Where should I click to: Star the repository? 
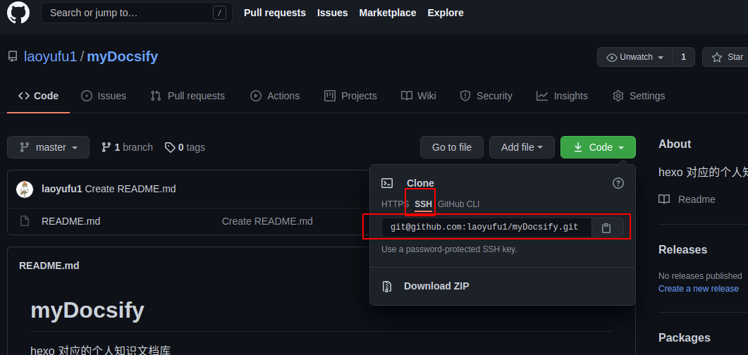pos(725,57)
